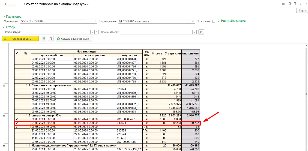Go back with the left arrow button
This screenshot has height=151, width=308.
[5, 4]
